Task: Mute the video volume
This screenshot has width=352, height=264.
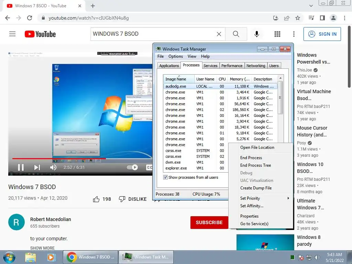Action: click(x=53, y=167)
